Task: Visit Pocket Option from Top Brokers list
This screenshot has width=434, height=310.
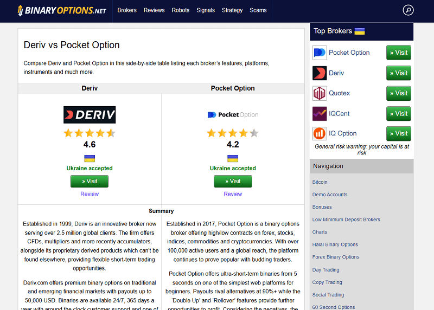Action: point(399,53)
